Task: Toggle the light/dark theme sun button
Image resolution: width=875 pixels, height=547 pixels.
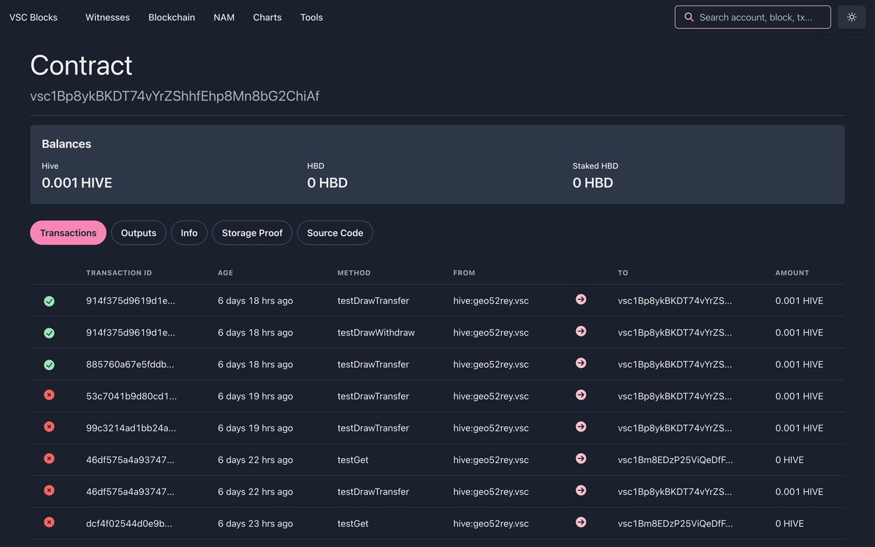Action: 852,17
